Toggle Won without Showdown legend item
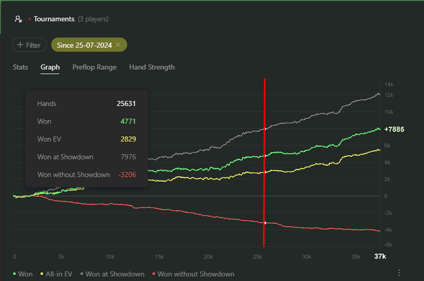 point(193,274)
